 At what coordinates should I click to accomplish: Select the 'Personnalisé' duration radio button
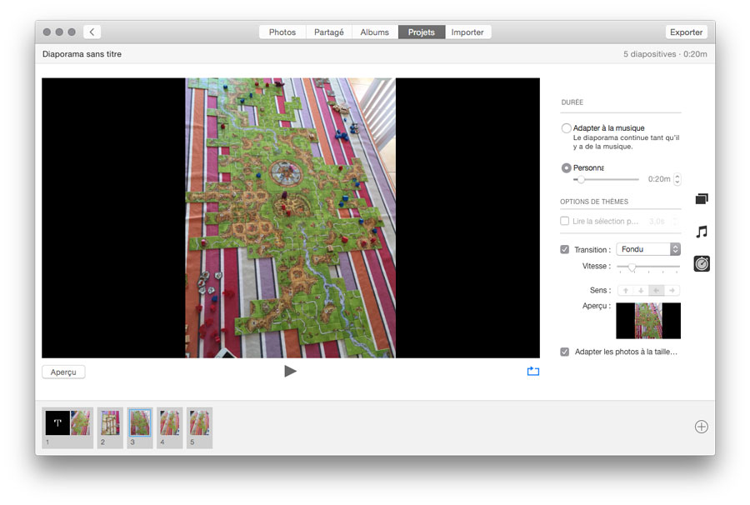click(567, 167)
